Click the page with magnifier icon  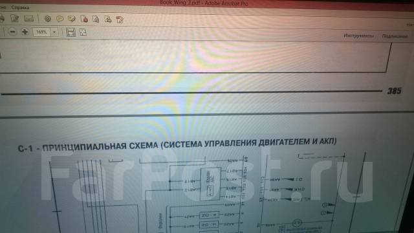108,19
